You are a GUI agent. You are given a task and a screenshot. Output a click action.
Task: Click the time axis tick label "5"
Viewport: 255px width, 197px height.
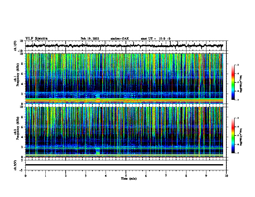coord(126,176)
